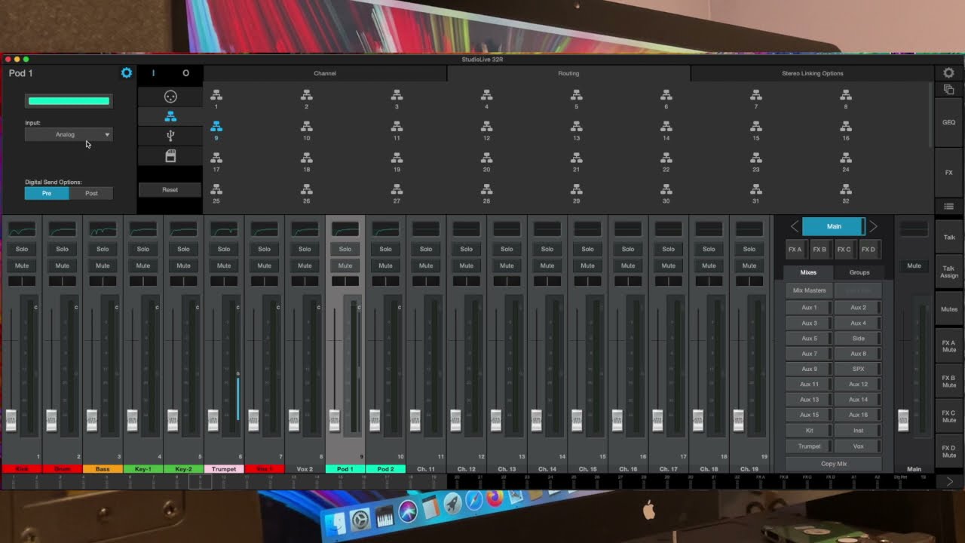The height and width of the screenshot is (543, 965).
Task: Pick network routing source number 32
Action: click(x=846, y=195)
